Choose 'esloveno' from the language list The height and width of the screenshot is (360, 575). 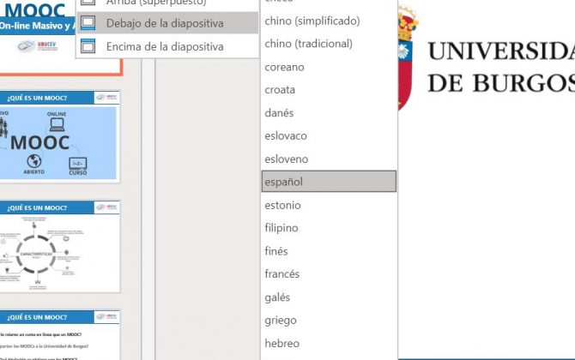click(329, 159)
